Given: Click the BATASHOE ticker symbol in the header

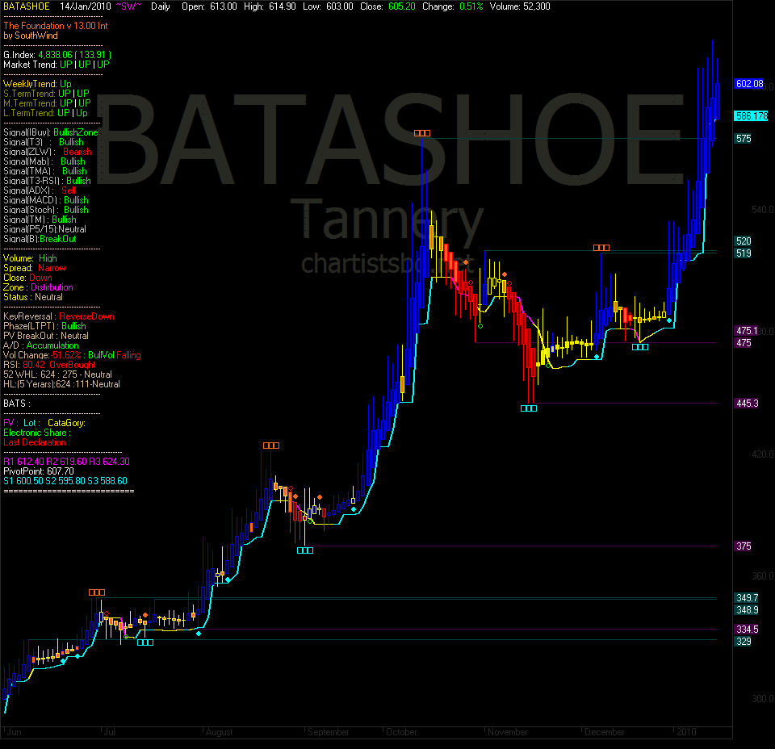Looking at the screenshot, I should (27, 6).
